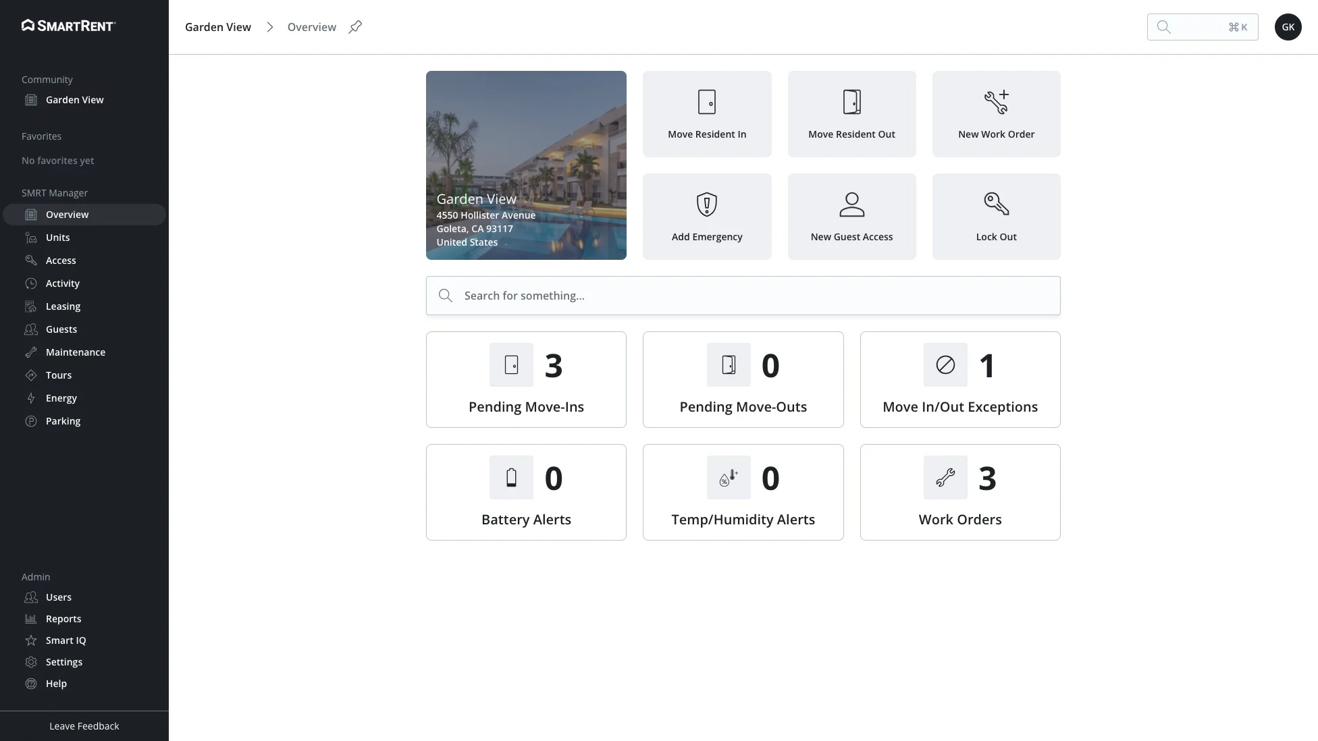Screen dimensions: 1318x741
Task: Click the Leasing icon in sidebar
Action: point(31,306)
